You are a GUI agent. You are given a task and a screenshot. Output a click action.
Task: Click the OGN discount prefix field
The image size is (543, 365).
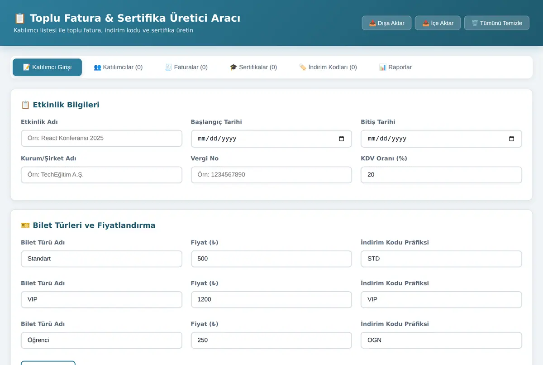click(x=441, y=340)
